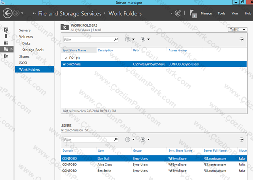Select Work Folders in navigation pane
The height and width of the screenshot is (180, 253).
point(35,69)
